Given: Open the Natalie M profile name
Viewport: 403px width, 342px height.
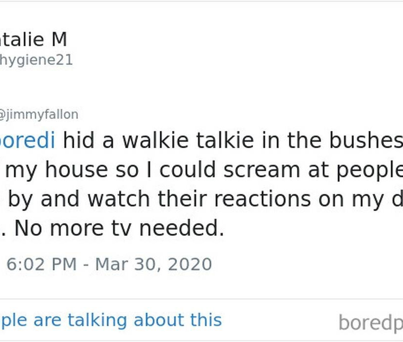Looking at the screenshot, I should pos(33,39).
